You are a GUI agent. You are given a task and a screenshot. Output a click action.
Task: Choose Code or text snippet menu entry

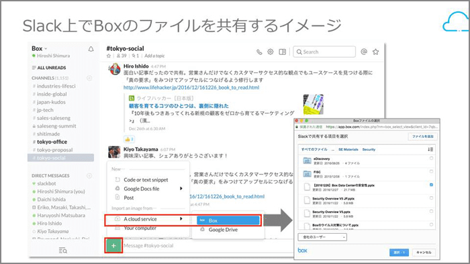tap(146, 180)
